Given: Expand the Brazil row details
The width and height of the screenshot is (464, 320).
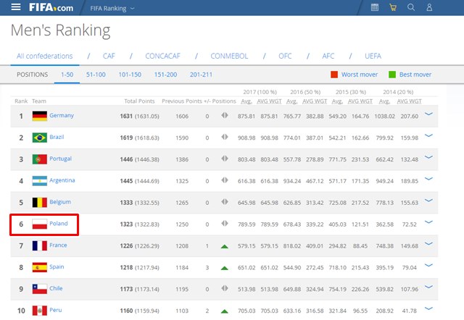Looking at the screenshot, I should (x=428, y=135).
